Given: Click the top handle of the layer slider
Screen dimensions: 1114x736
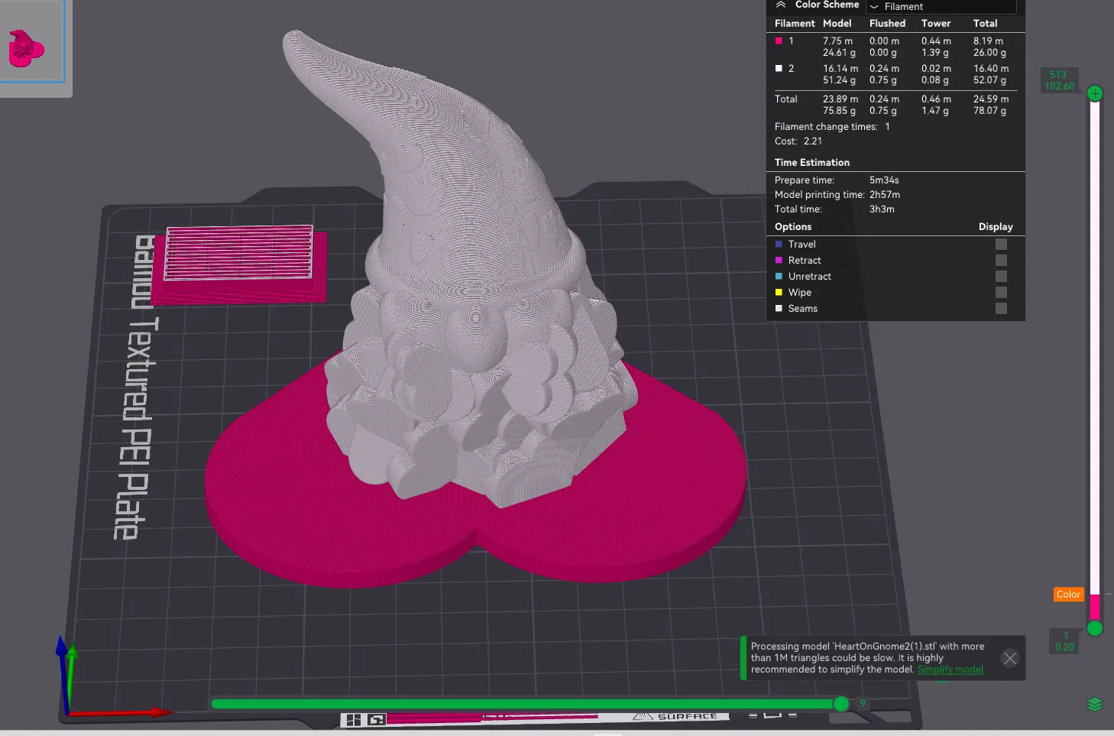Looking at the screenshot, I should 1095,93.
